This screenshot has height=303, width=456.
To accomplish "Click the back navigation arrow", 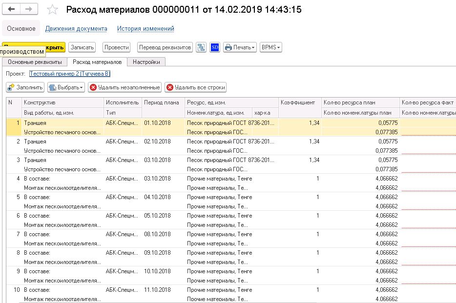I will pos(12,10).
